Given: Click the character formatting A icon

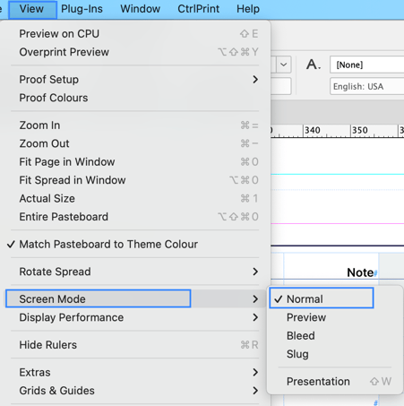Looking at the screenshot, I should click(x=314, y=65).
